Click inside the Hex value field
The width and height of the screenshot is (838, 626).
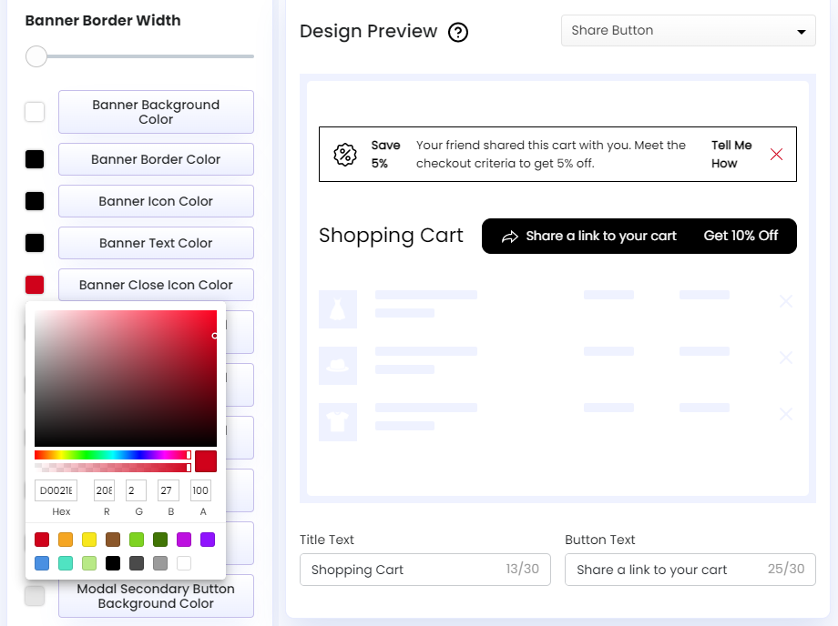tap(56, 490)
